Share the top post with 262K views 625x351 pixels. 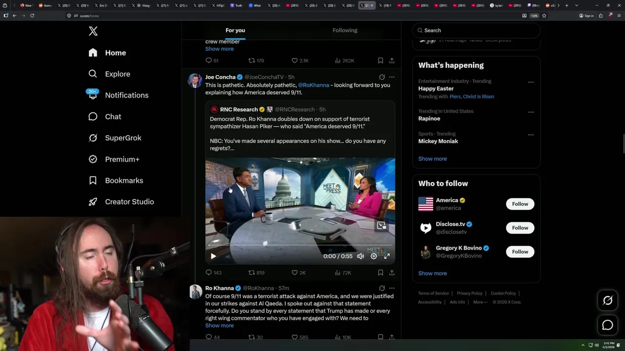pyautogui.click(x=392, y=60)
